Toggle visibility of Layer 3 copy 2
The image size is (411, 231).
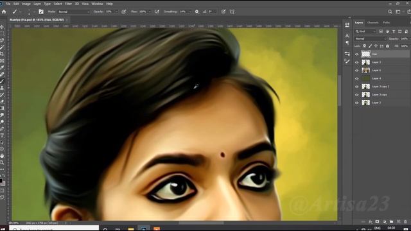[x=357, y=87]
